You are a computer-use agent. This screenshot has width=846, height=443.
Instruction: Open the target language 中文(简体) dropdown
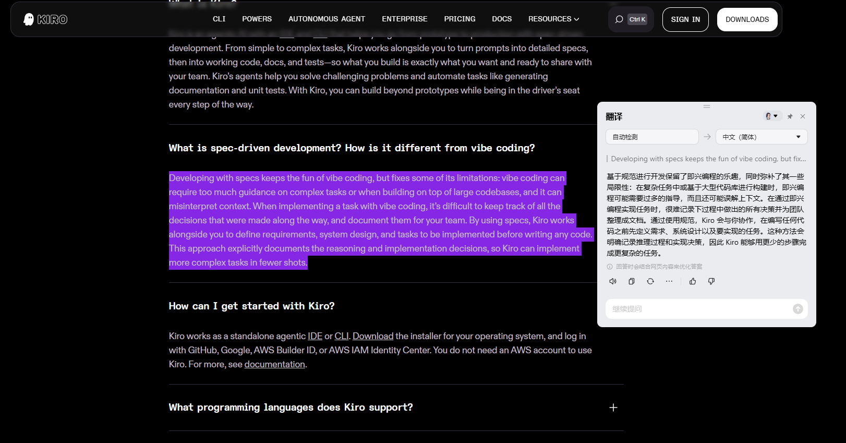point(762,137)
